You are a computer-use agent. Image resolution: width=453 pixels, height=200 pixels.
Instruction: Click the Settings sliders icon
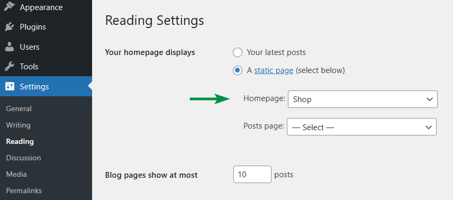(x=10, y=86)
